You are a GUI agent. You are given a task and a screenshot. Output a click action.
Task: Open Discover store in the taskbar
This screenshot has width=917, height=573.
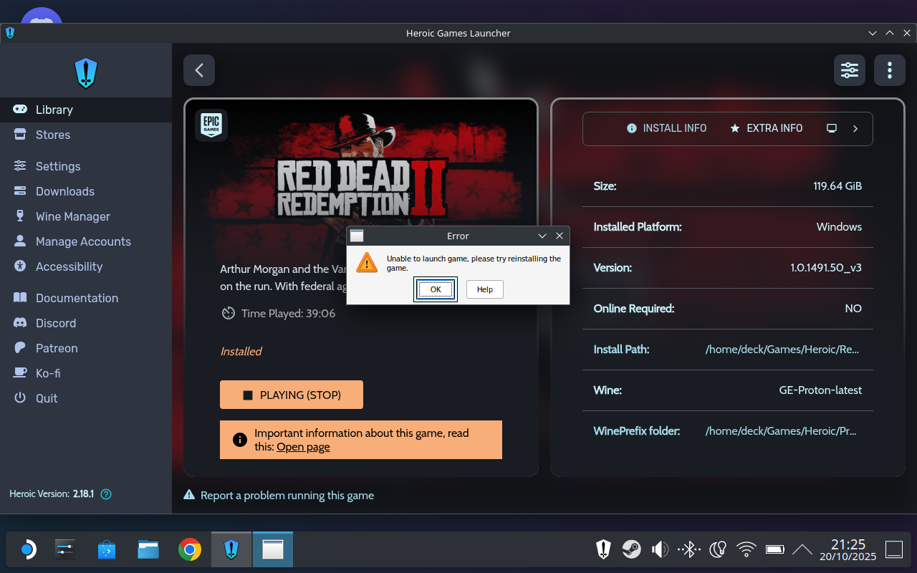pos(107,549)
